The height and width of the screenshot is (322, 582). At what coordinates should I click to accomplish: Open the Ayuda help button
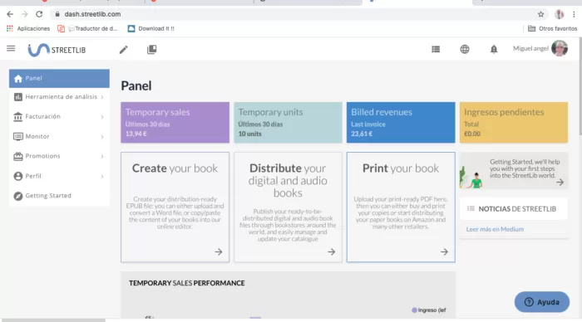point(542,302)
